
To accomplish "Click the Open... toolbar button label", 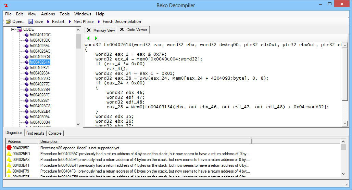I will coord(19,22).
